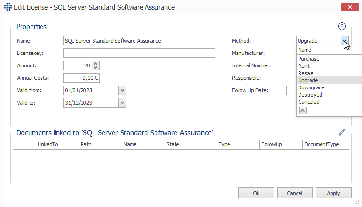Choose Resale in the Method list

click(x=330, y=73)
